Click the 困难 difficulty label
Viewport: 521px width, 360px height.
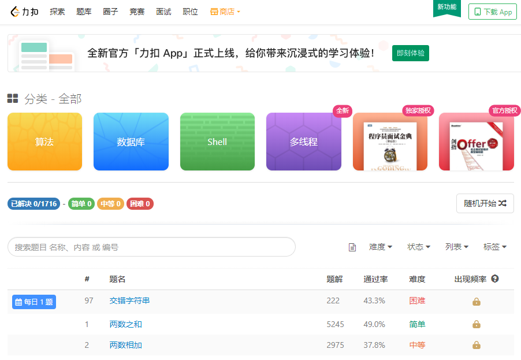(x=418, y=300)
